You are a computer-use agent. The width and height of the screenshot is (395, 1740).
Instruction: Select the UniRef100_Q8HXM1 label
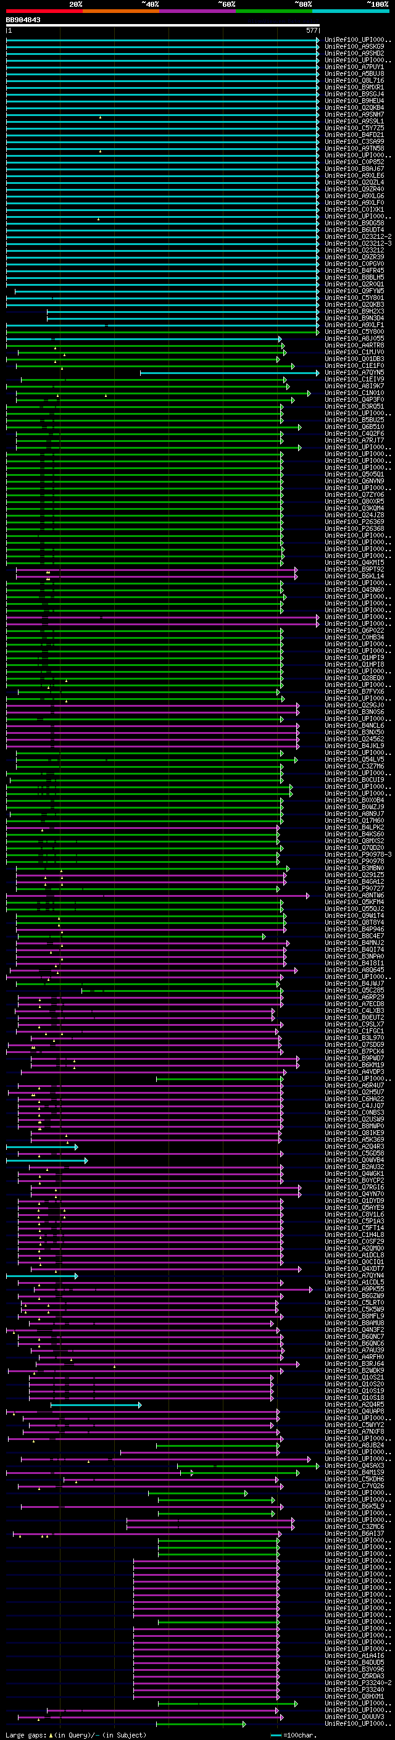pyautogui.click(x=354, y=1696)
